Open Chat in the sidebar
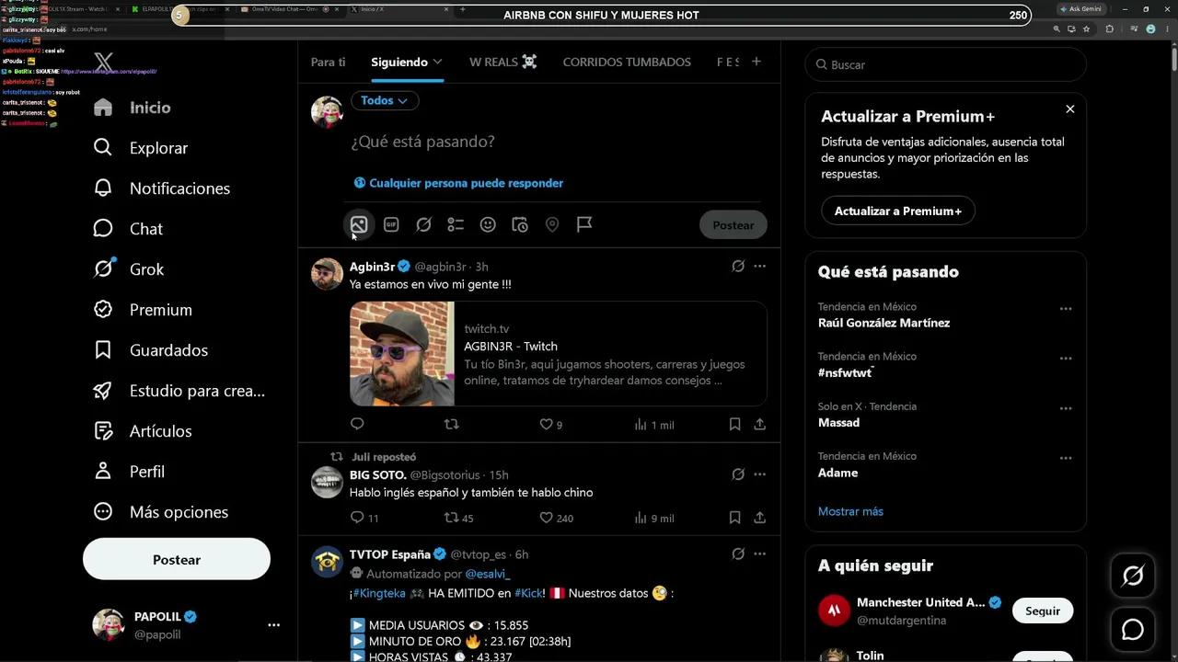 pos(128,229)
